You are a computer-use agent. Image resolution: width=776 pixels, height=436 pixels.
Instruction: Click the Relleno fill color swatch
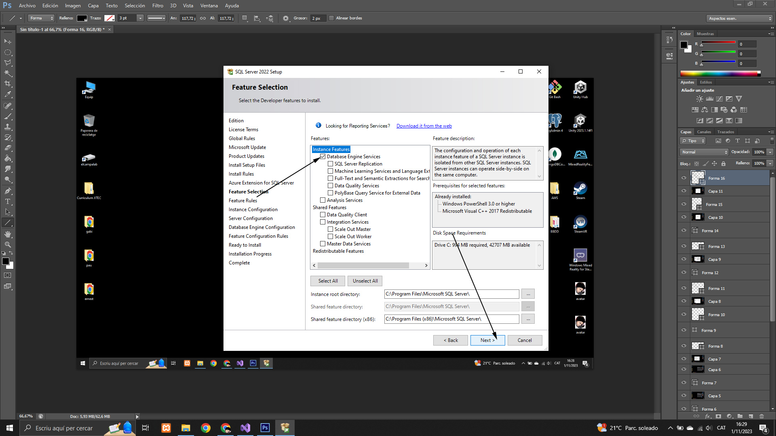82,18
